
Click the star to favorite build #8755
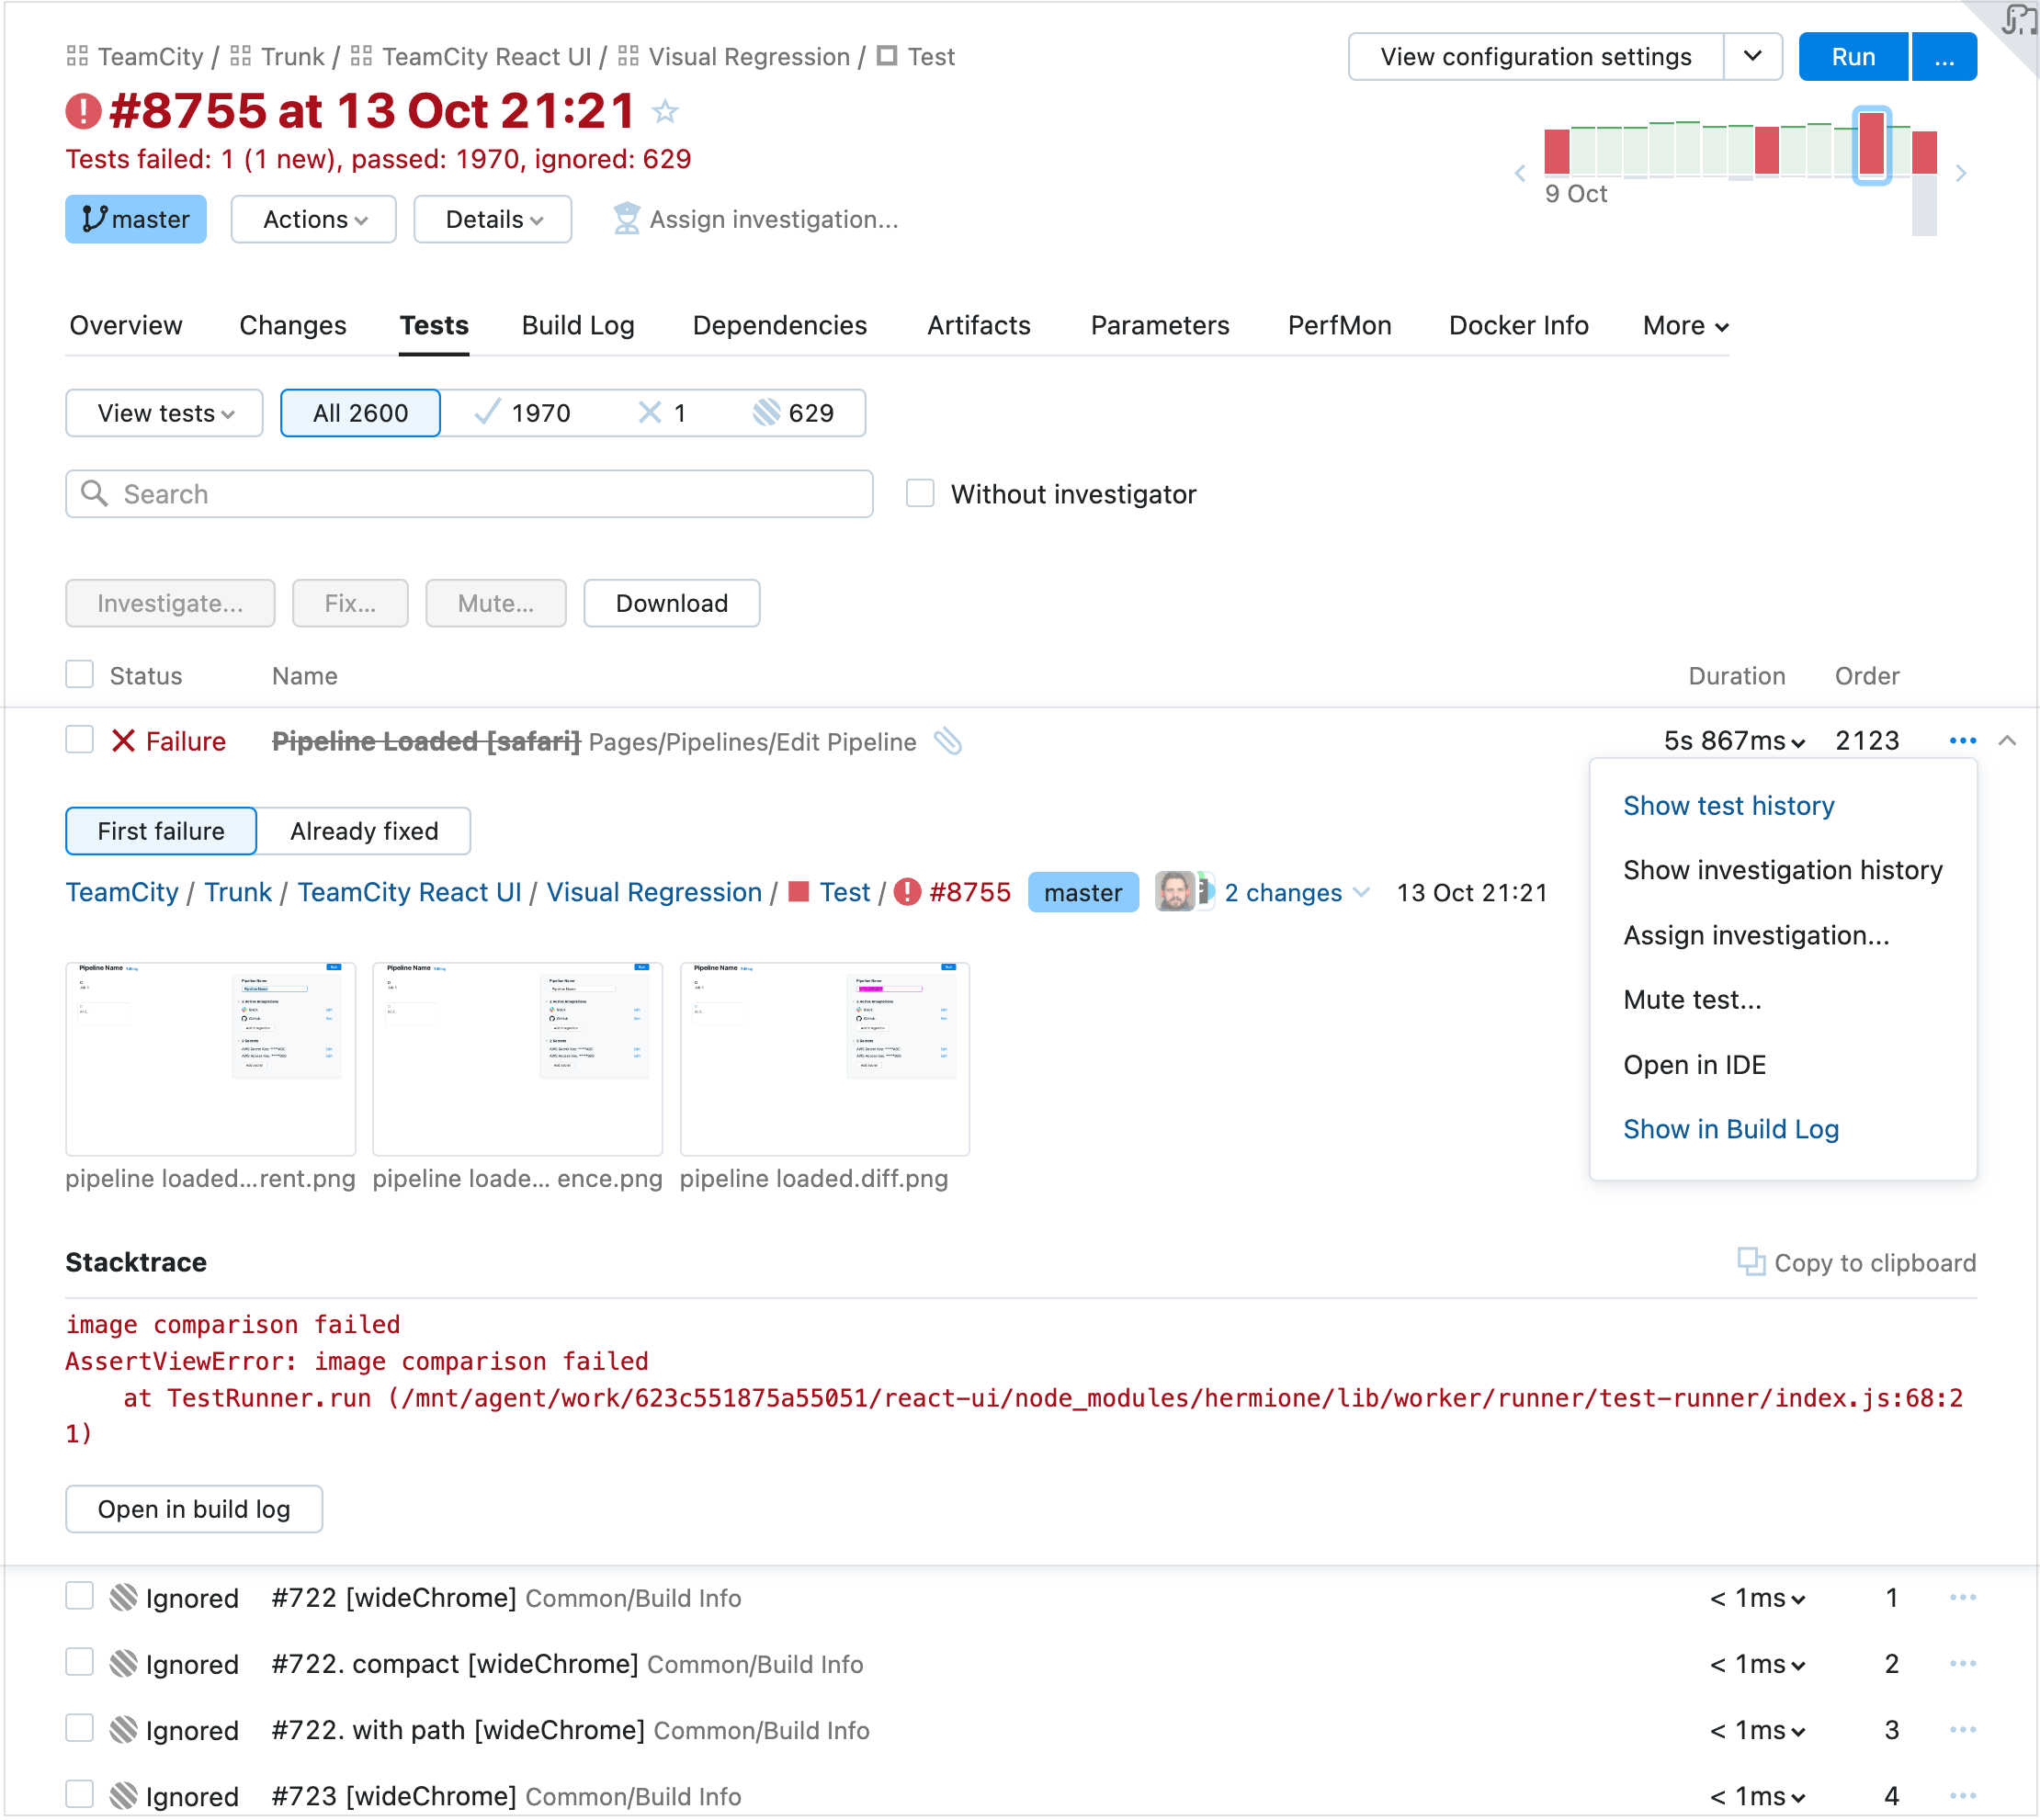click(664, 112)
